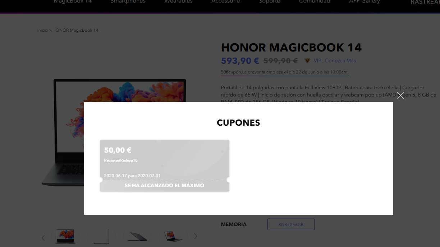Open the Soporte menu item

click(269, 2)
